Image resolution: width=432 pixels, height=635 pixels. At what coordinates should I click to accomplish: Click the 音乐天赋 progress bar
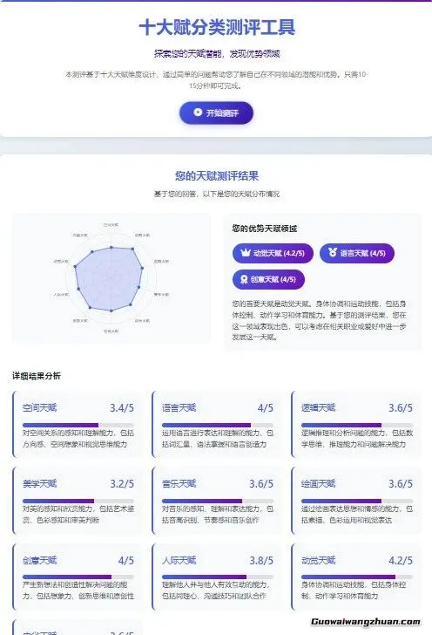coord(218,501)
